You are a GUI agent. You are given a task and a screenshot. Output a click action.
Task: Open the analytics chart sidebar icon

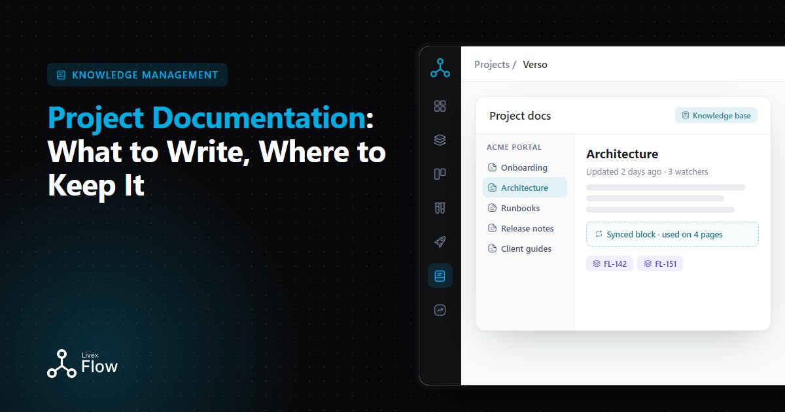pyautogui.click(x=440, y=310)
